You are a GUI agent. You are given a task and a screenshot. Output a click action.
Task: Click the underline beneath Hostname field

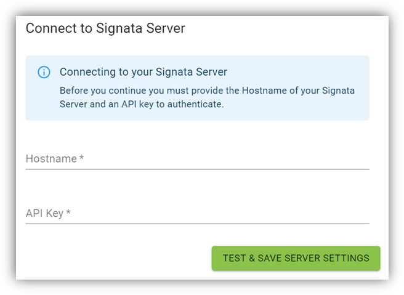[197, 169]
